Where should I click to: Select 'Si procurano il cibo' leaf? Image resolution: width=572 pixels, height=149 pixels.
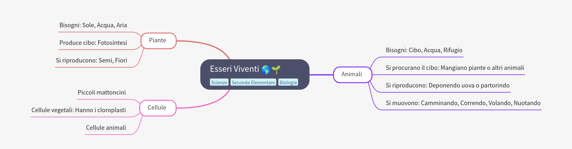[455, 68]
